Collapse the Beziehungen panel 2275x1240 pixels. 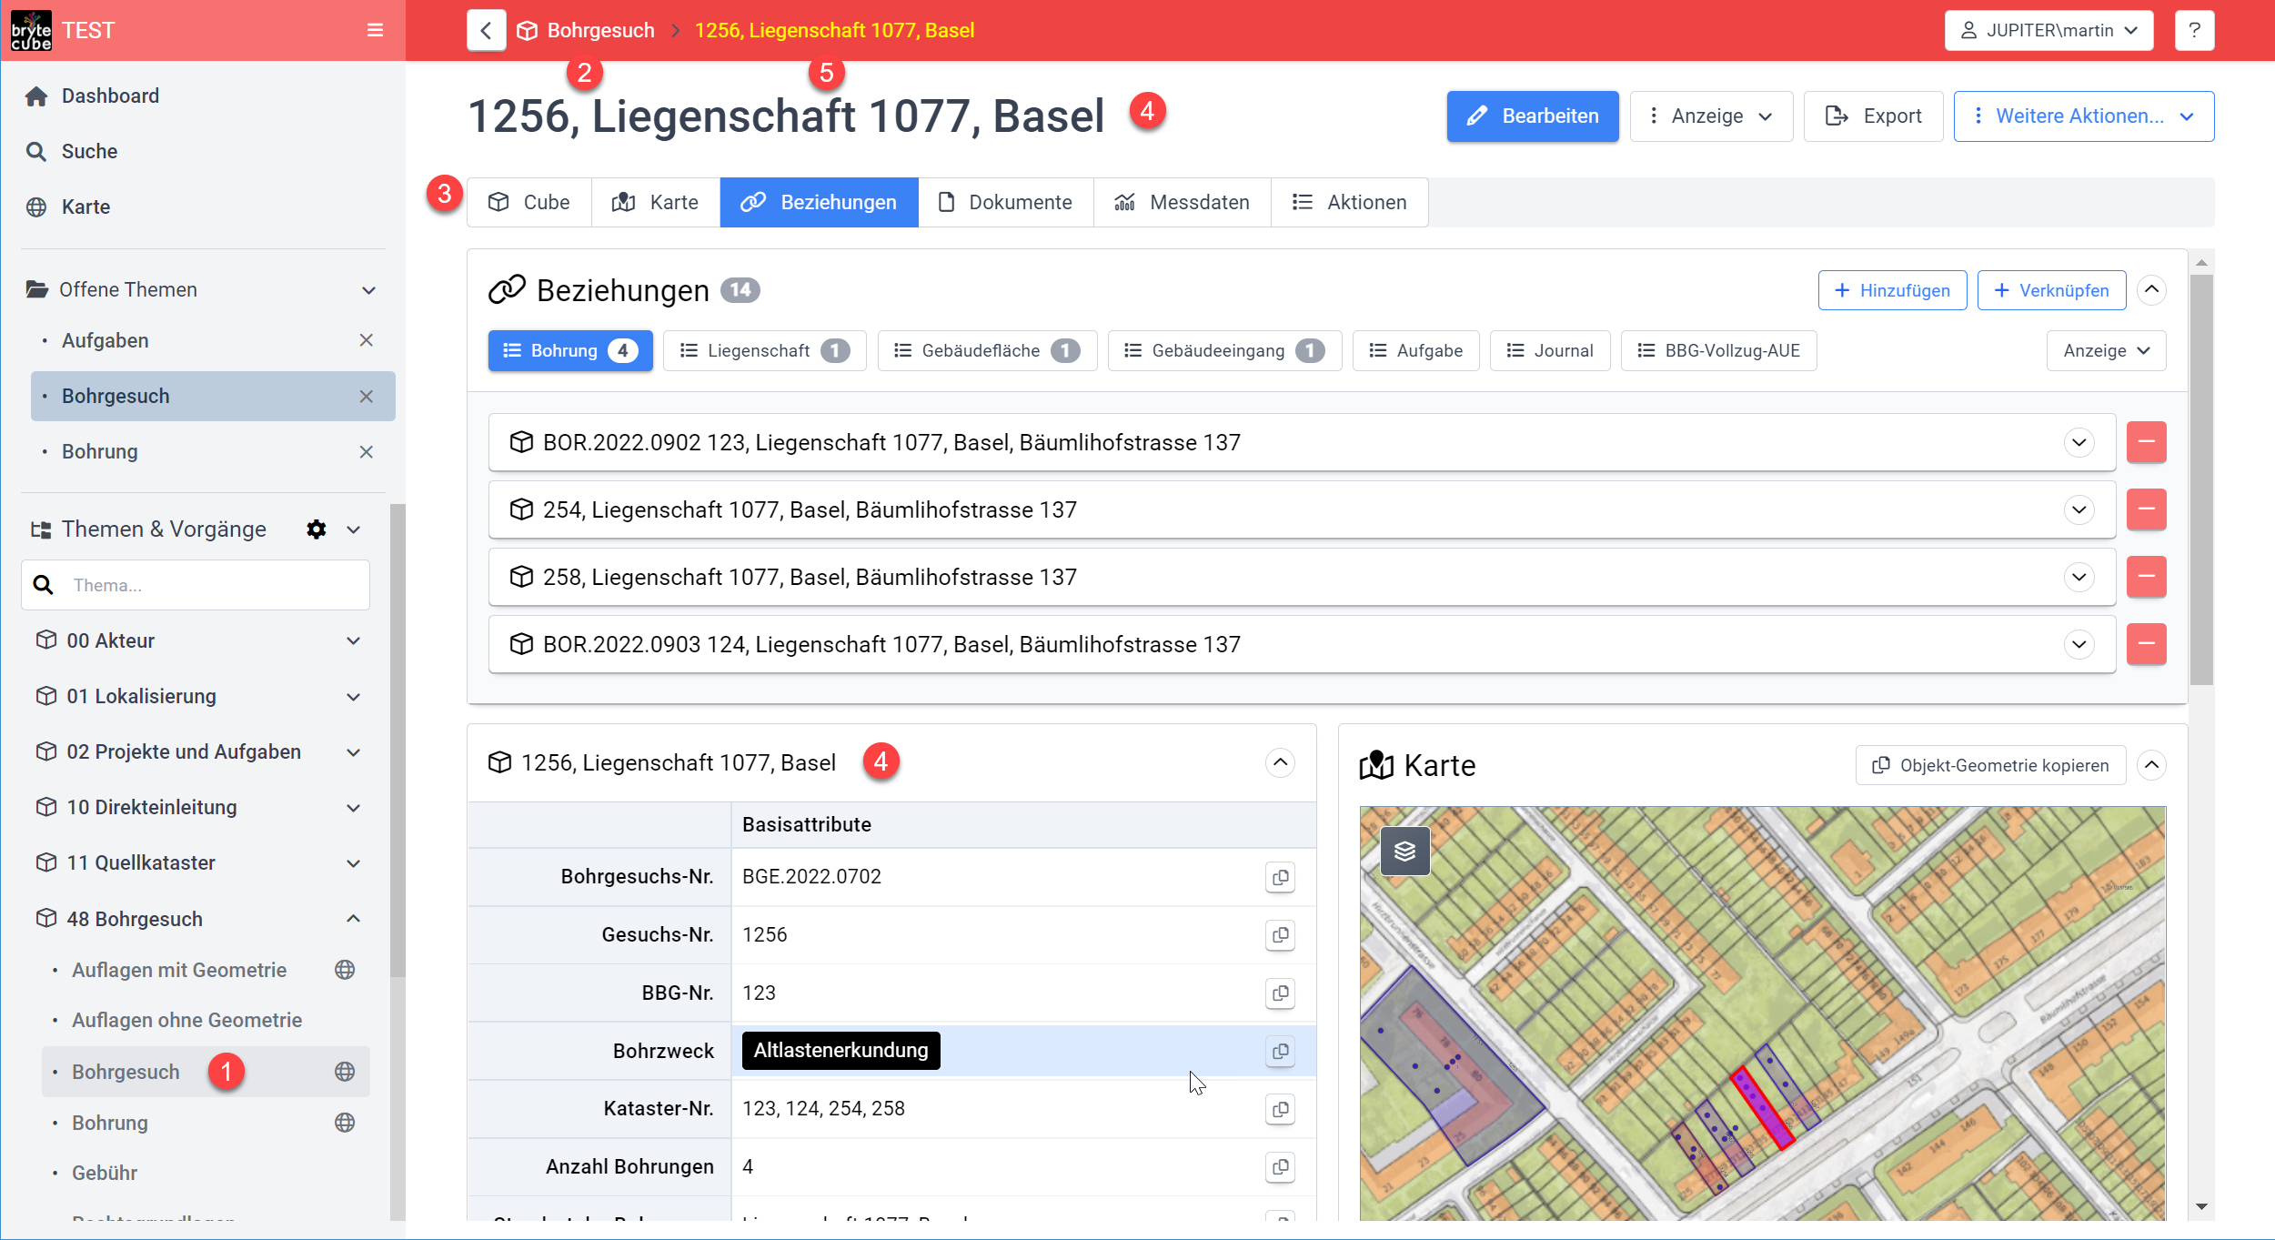click(2151, 290)
